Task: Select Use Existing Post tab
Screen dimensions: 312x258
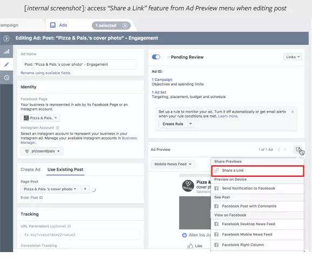Action: pos(65,170)
